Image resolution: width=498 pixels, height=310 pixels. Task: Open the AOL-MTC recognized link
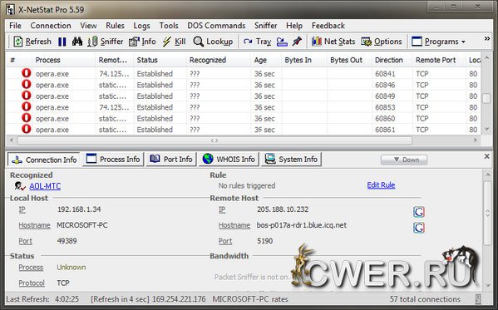click(x=45, y=186)
